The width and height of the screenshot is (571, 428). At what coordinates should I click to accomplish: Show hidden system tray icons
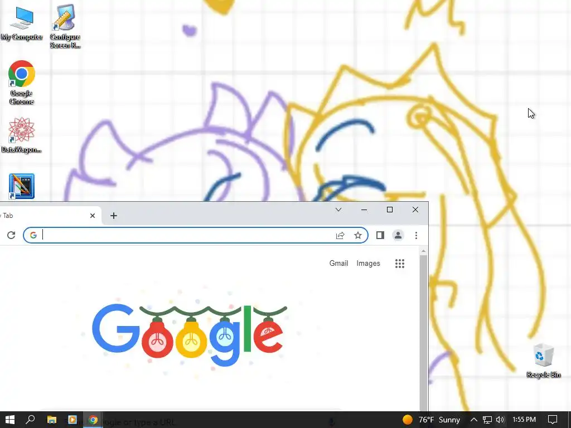click(474, 420)
